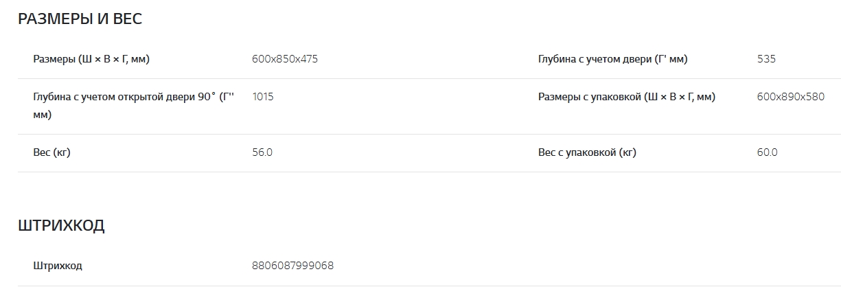Select the Штрихкод row label
The width and height of the screenshot is (841, 287).
coord(58,266)
